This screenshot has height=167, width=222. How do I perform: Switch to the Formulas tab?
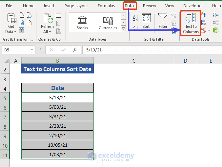[x=106, y=6]
